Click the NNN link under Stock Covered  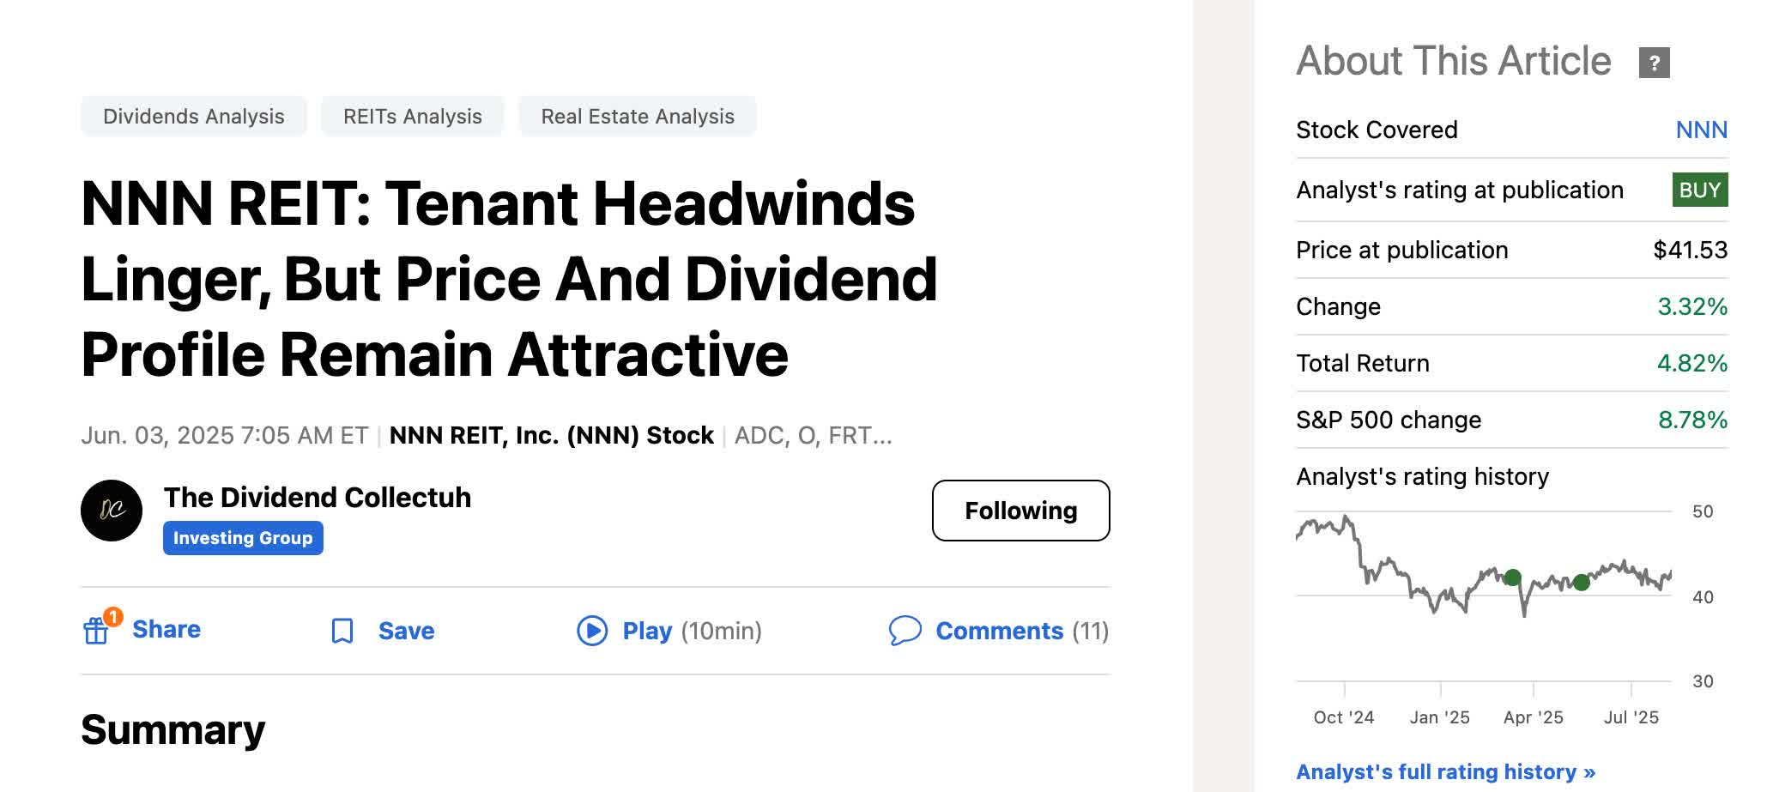(x=1701, y=129)
